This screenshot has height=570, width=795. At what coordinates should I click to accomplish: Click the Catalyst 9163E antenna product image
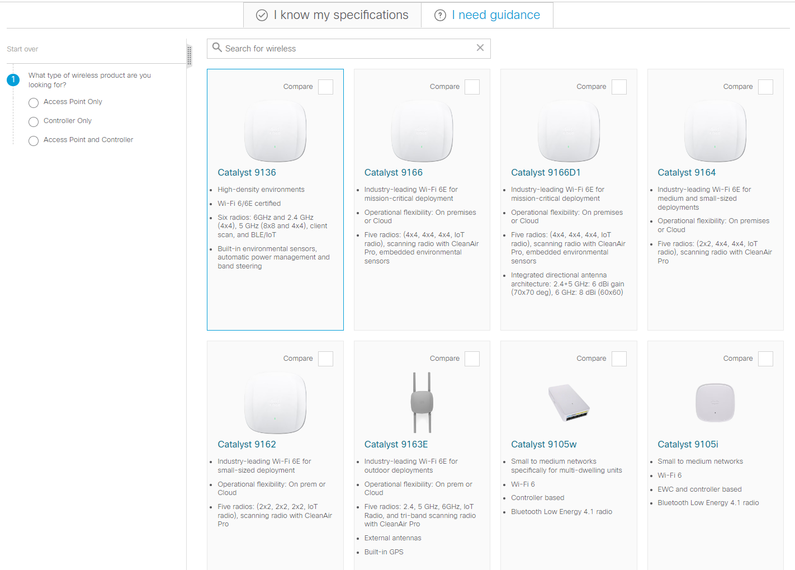(422, 403)
